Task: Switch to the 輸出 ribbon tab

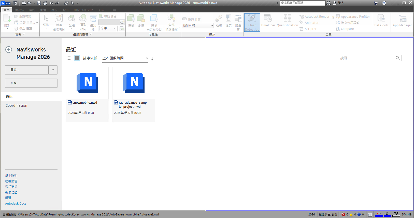Action: (66, 10)
